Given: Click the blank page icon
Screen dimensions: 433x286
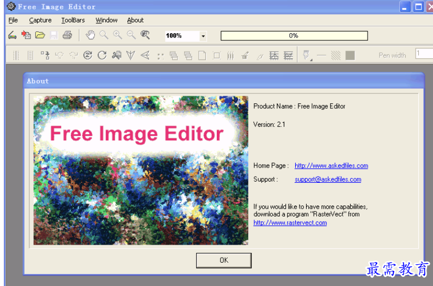Looking at the screenshot, I should (202, 55).
